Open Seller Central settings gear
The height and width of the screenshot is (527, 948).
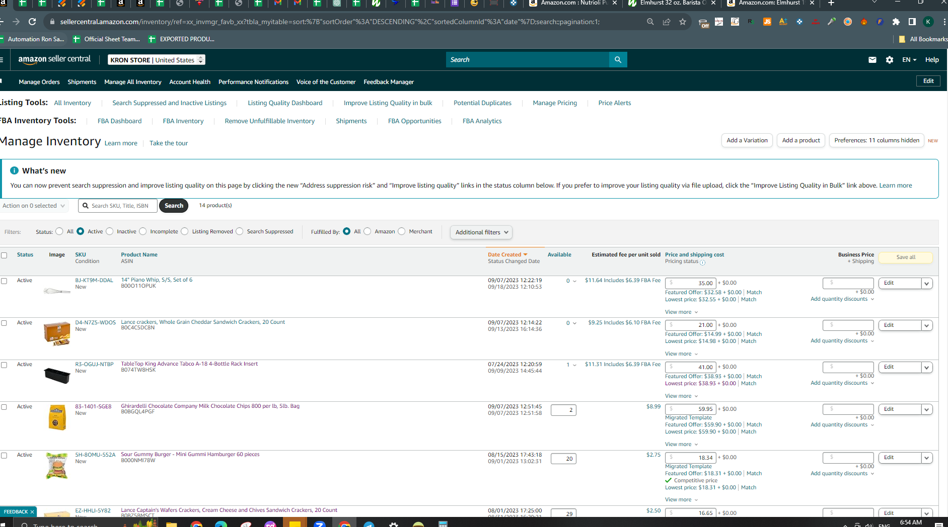pyautogui.click(x=890, y=60)
